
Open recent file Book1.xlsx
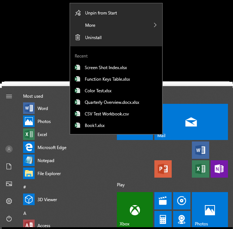click(x=116, y=126)
